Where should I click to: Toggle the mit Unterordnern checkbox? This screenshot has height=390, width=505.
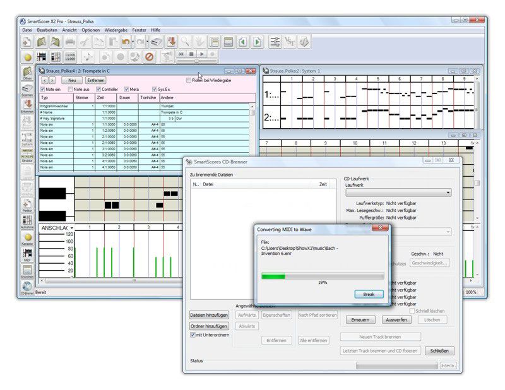click(x=193, y=335)
